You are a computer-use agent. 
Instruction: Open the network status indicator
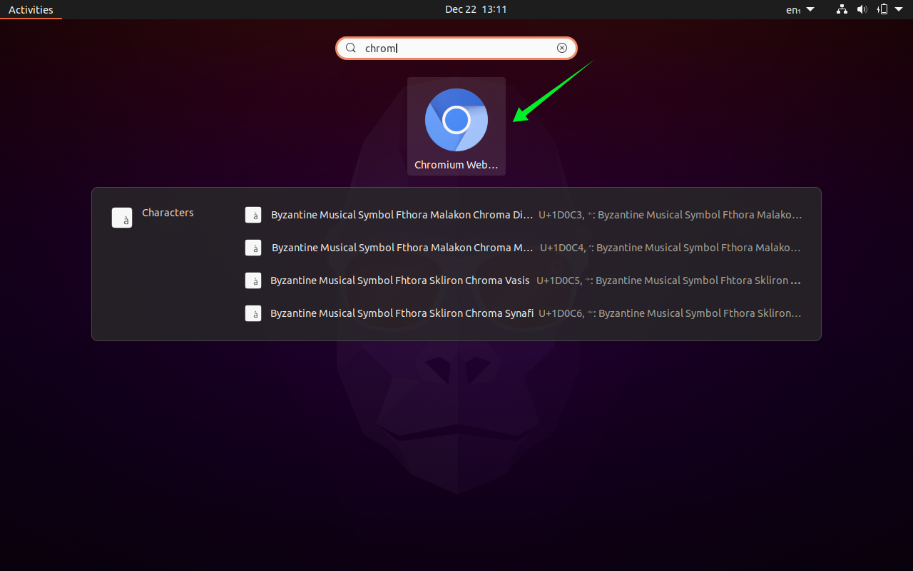842,9
